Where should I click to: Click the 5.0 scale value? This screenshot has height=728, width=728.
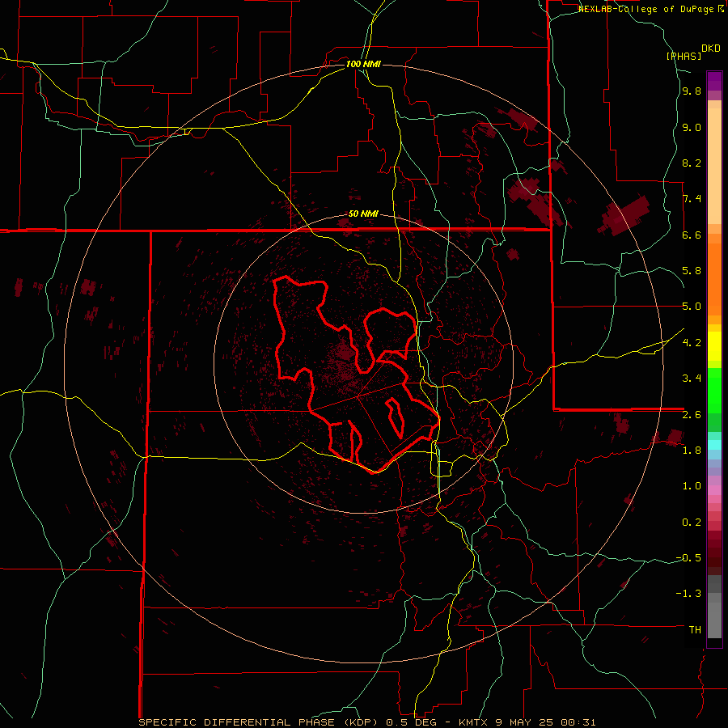pos(692,307)
